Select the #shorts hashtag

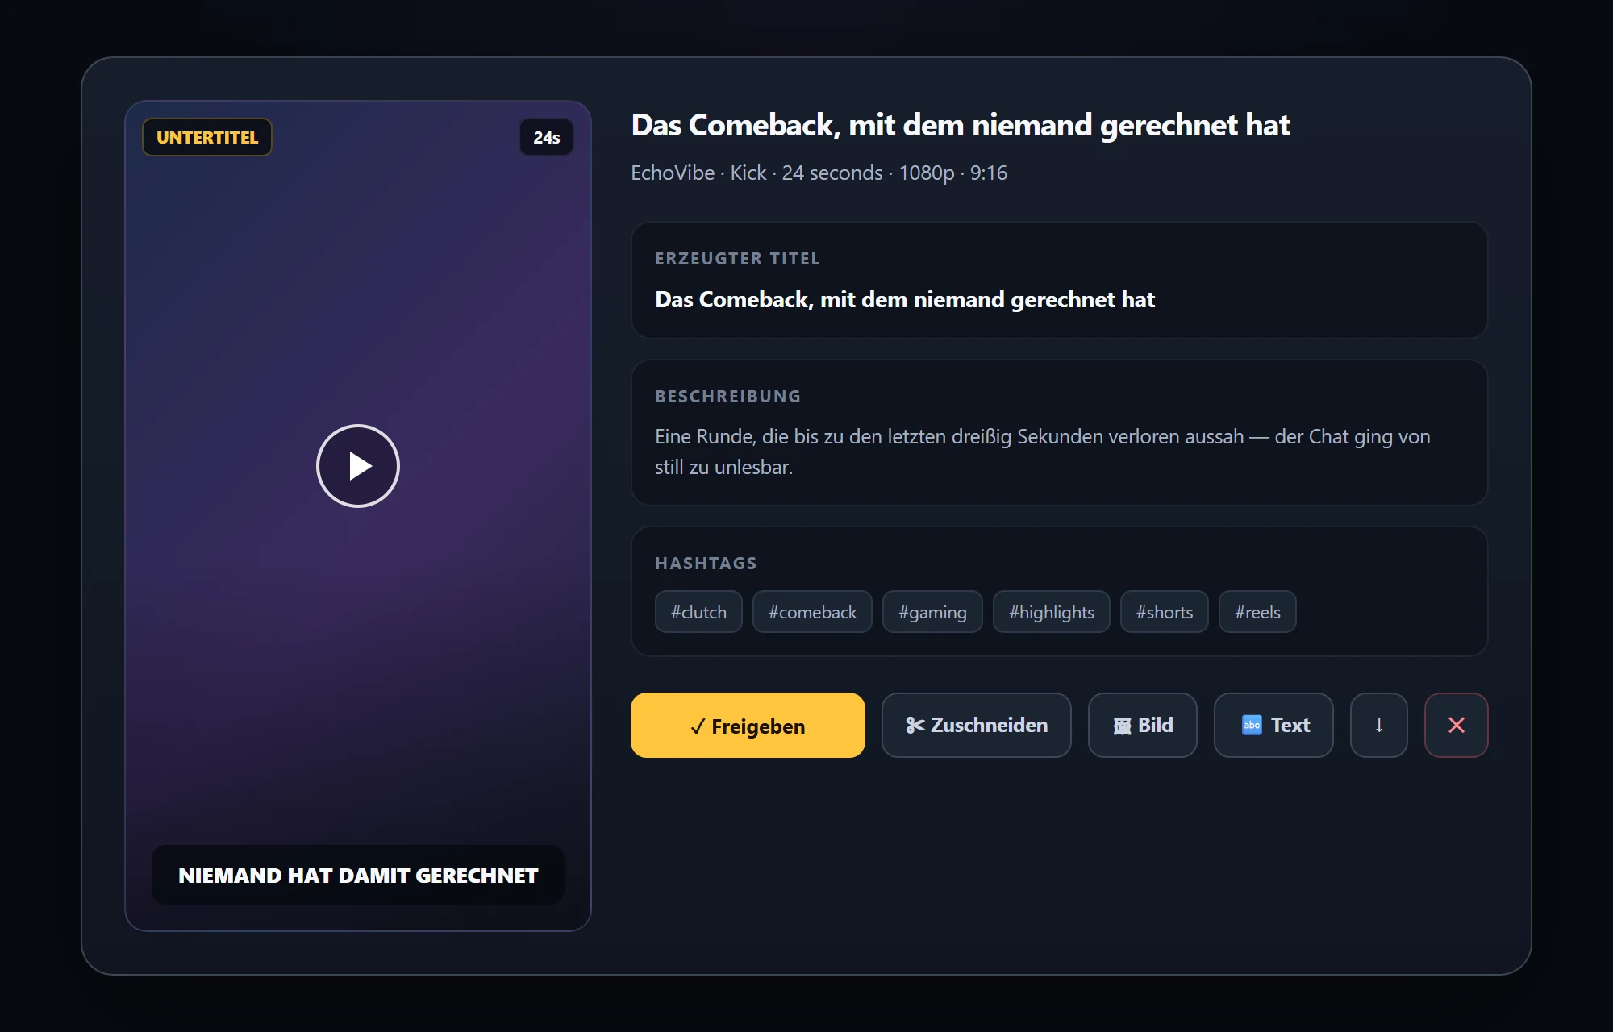click(1165, 612)
